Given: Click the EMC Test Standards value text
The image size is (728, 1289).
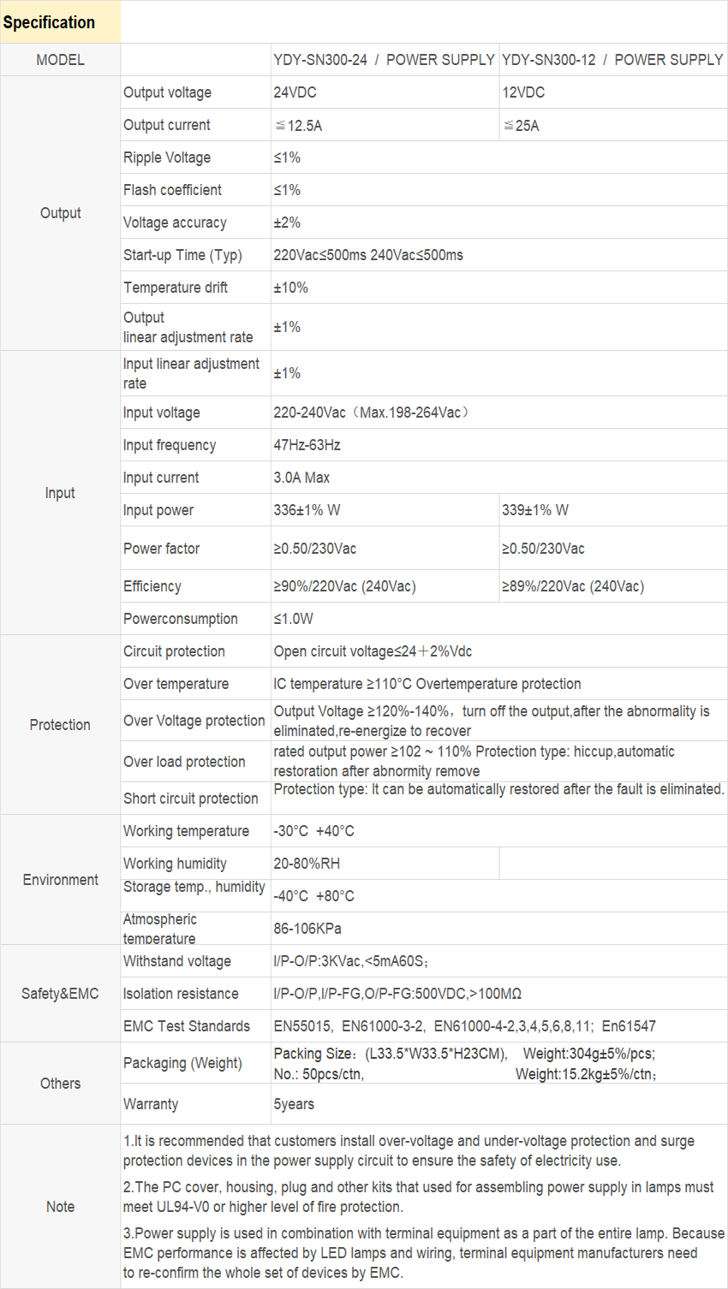Looking at the screenshot, I should click(x=465, y=1026).
